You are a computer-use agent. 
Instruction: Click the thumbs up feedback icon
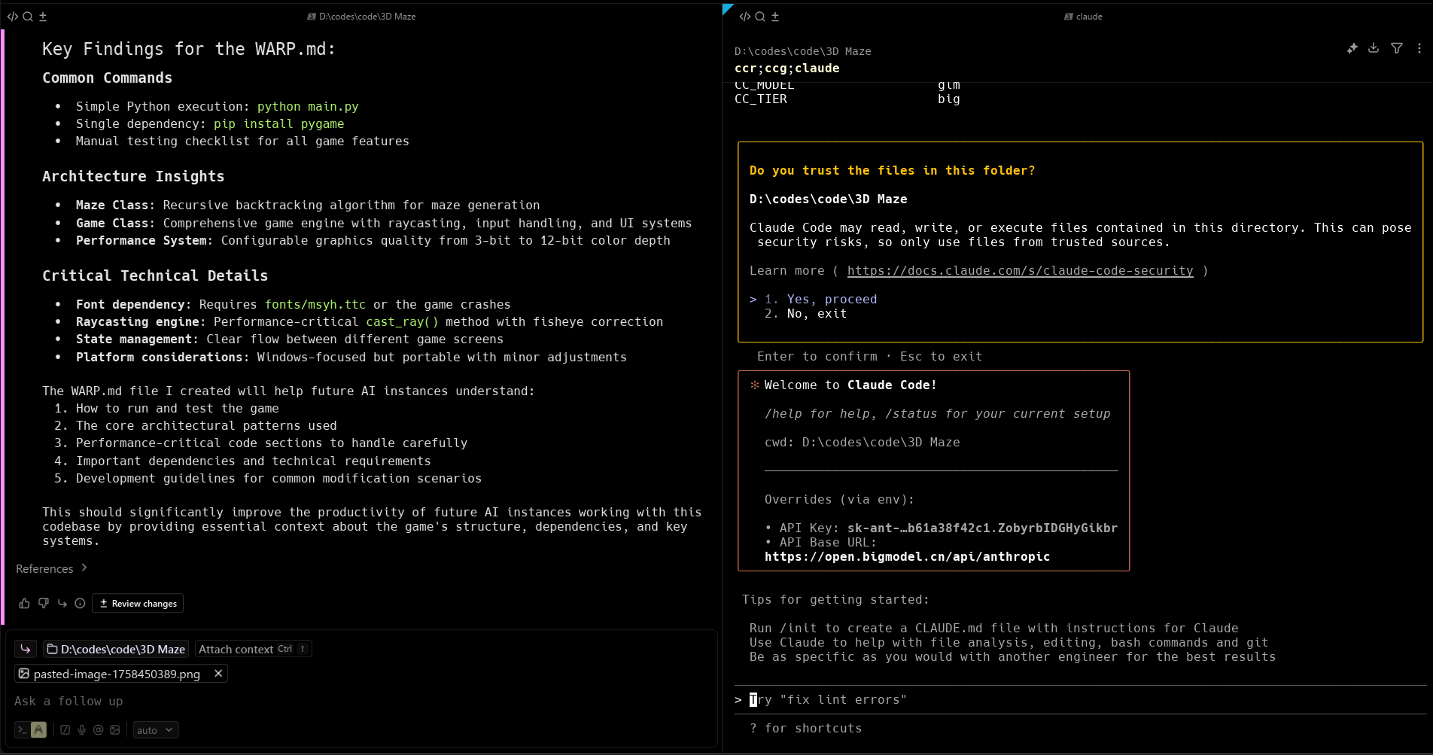[x=24, y=604]
